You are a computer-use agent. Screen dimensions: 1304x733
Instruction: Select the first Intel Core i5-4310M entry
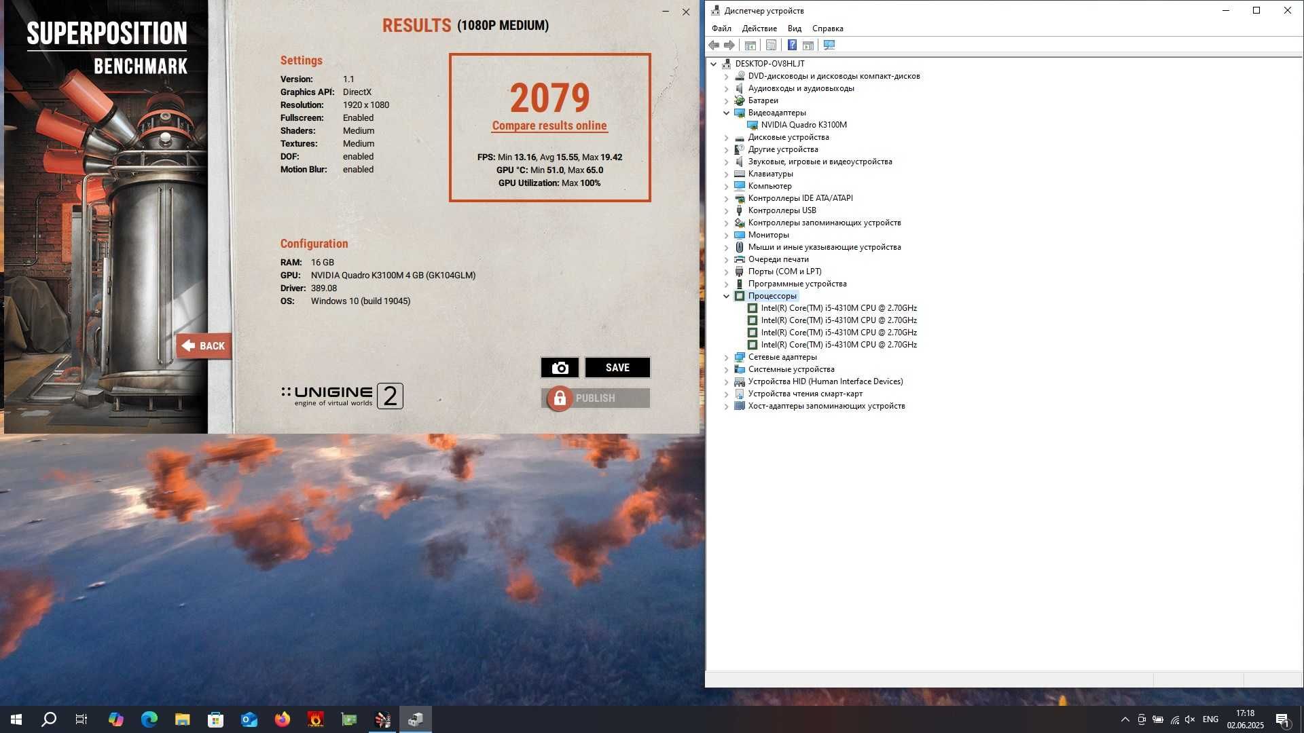[839, 308]
